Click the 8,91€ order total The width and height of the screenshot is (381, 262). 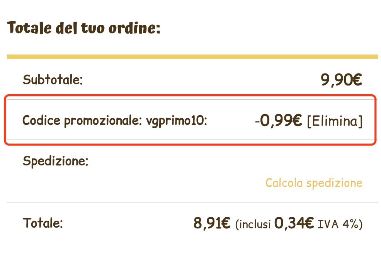pos(212,223)
